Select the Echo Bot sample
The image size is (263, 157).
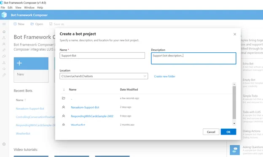tap(248, 64)
